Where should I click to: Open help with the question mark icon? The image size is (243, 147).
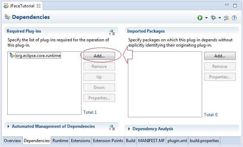click(x=234, y=18)
